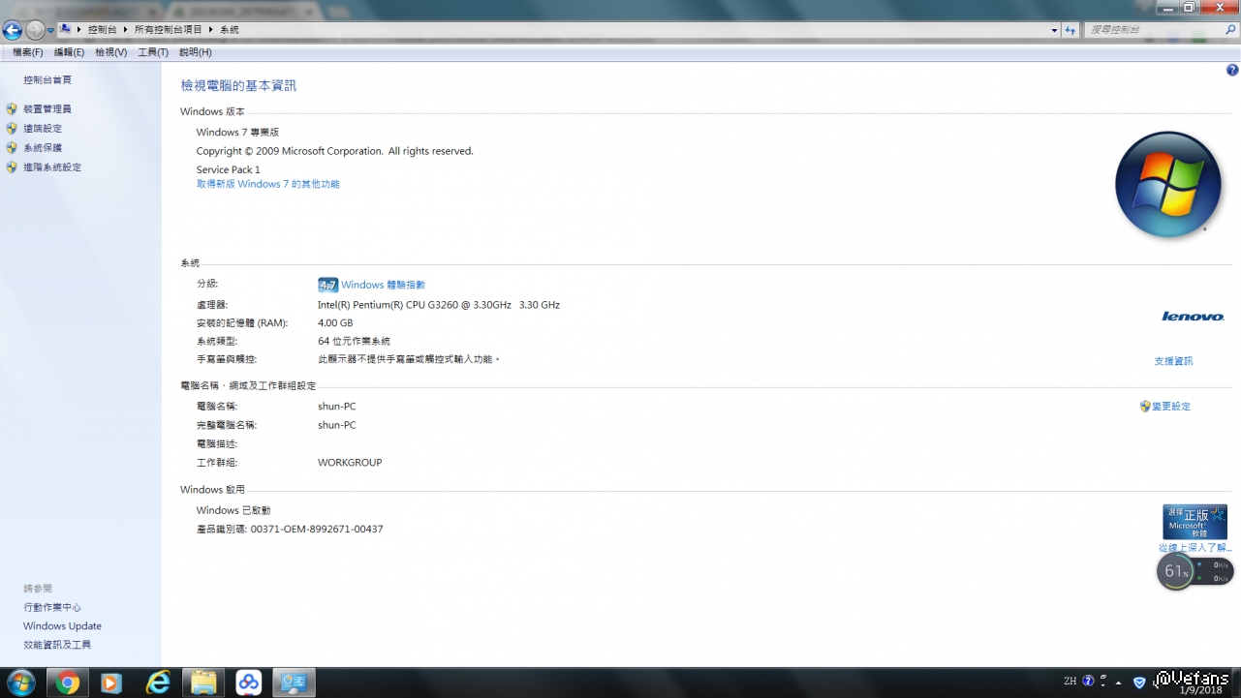
Task: Open the Windows 體驗指數 link
Action: point(383,285)
